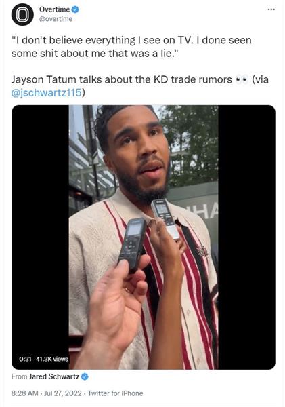Open the three-dot more options menu
Screen dimensions: 285x407
(271, 9)
